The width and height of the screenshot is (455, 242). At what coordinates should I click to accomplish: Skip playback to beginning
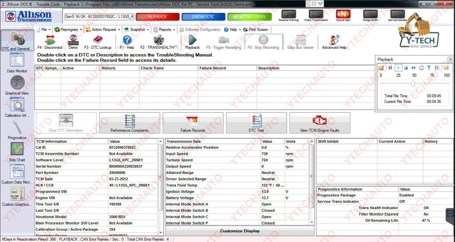tap(390, 68)
